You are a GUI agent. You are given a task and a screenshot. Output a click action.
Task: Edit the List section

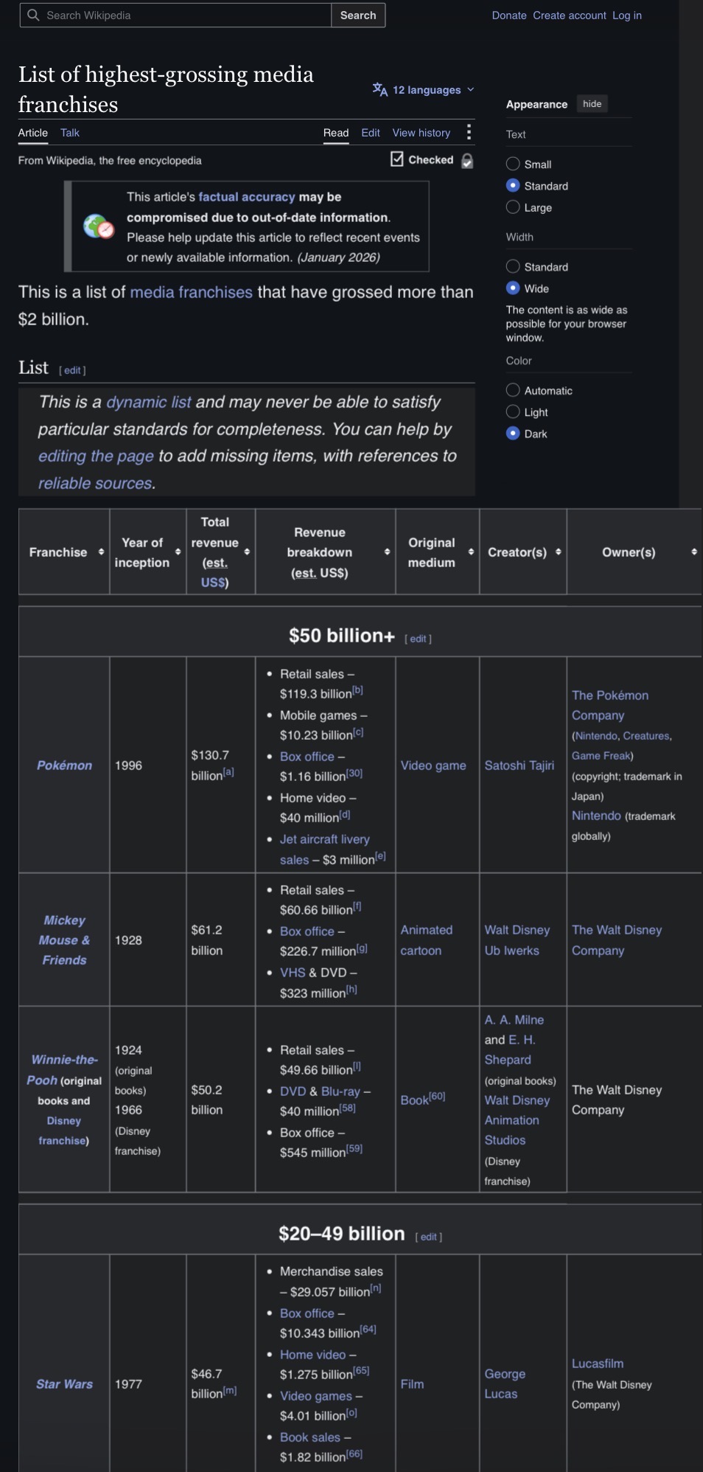tap(72, 370)
